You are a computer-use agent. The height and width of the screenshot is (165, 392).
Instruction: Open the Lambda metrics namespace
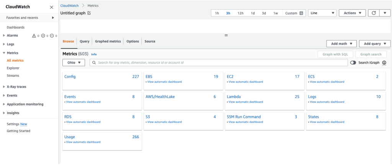[234, 97]
